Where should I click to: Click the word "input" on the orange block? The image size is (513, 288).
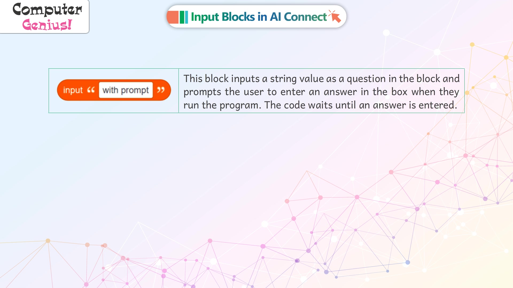tap(73, 90)
